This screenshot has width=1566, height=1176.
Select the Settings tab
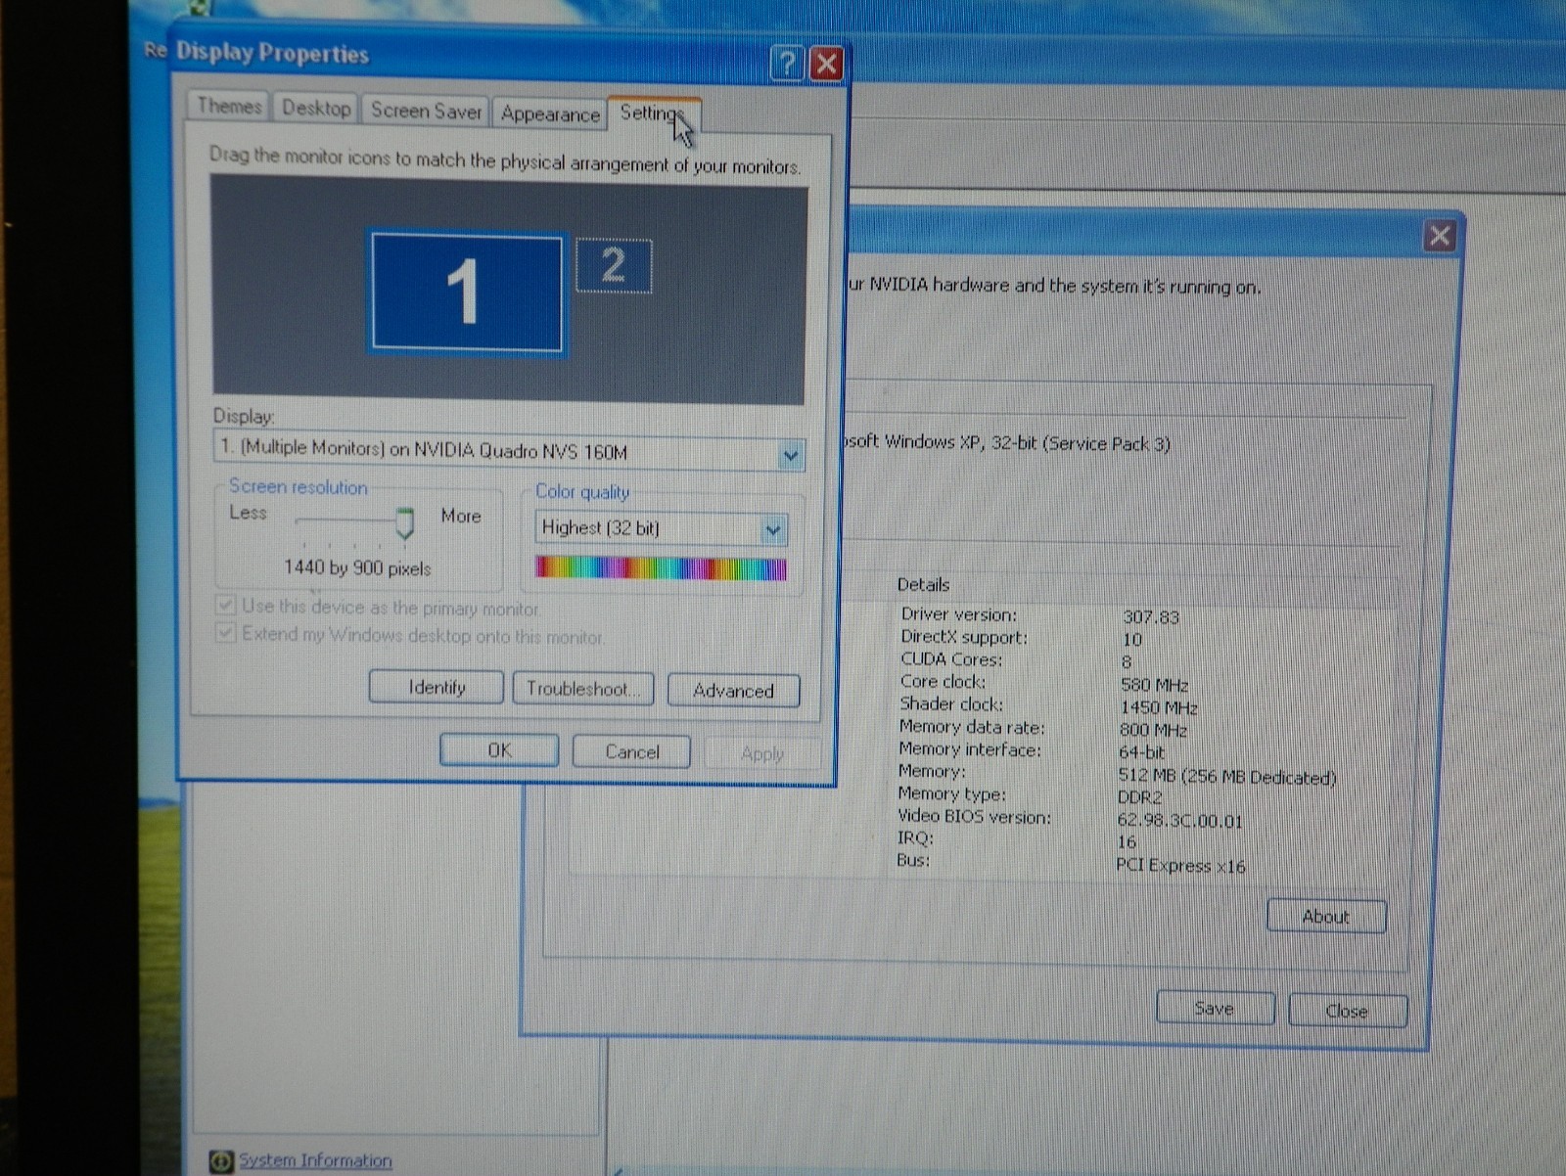tap(653, 113)
